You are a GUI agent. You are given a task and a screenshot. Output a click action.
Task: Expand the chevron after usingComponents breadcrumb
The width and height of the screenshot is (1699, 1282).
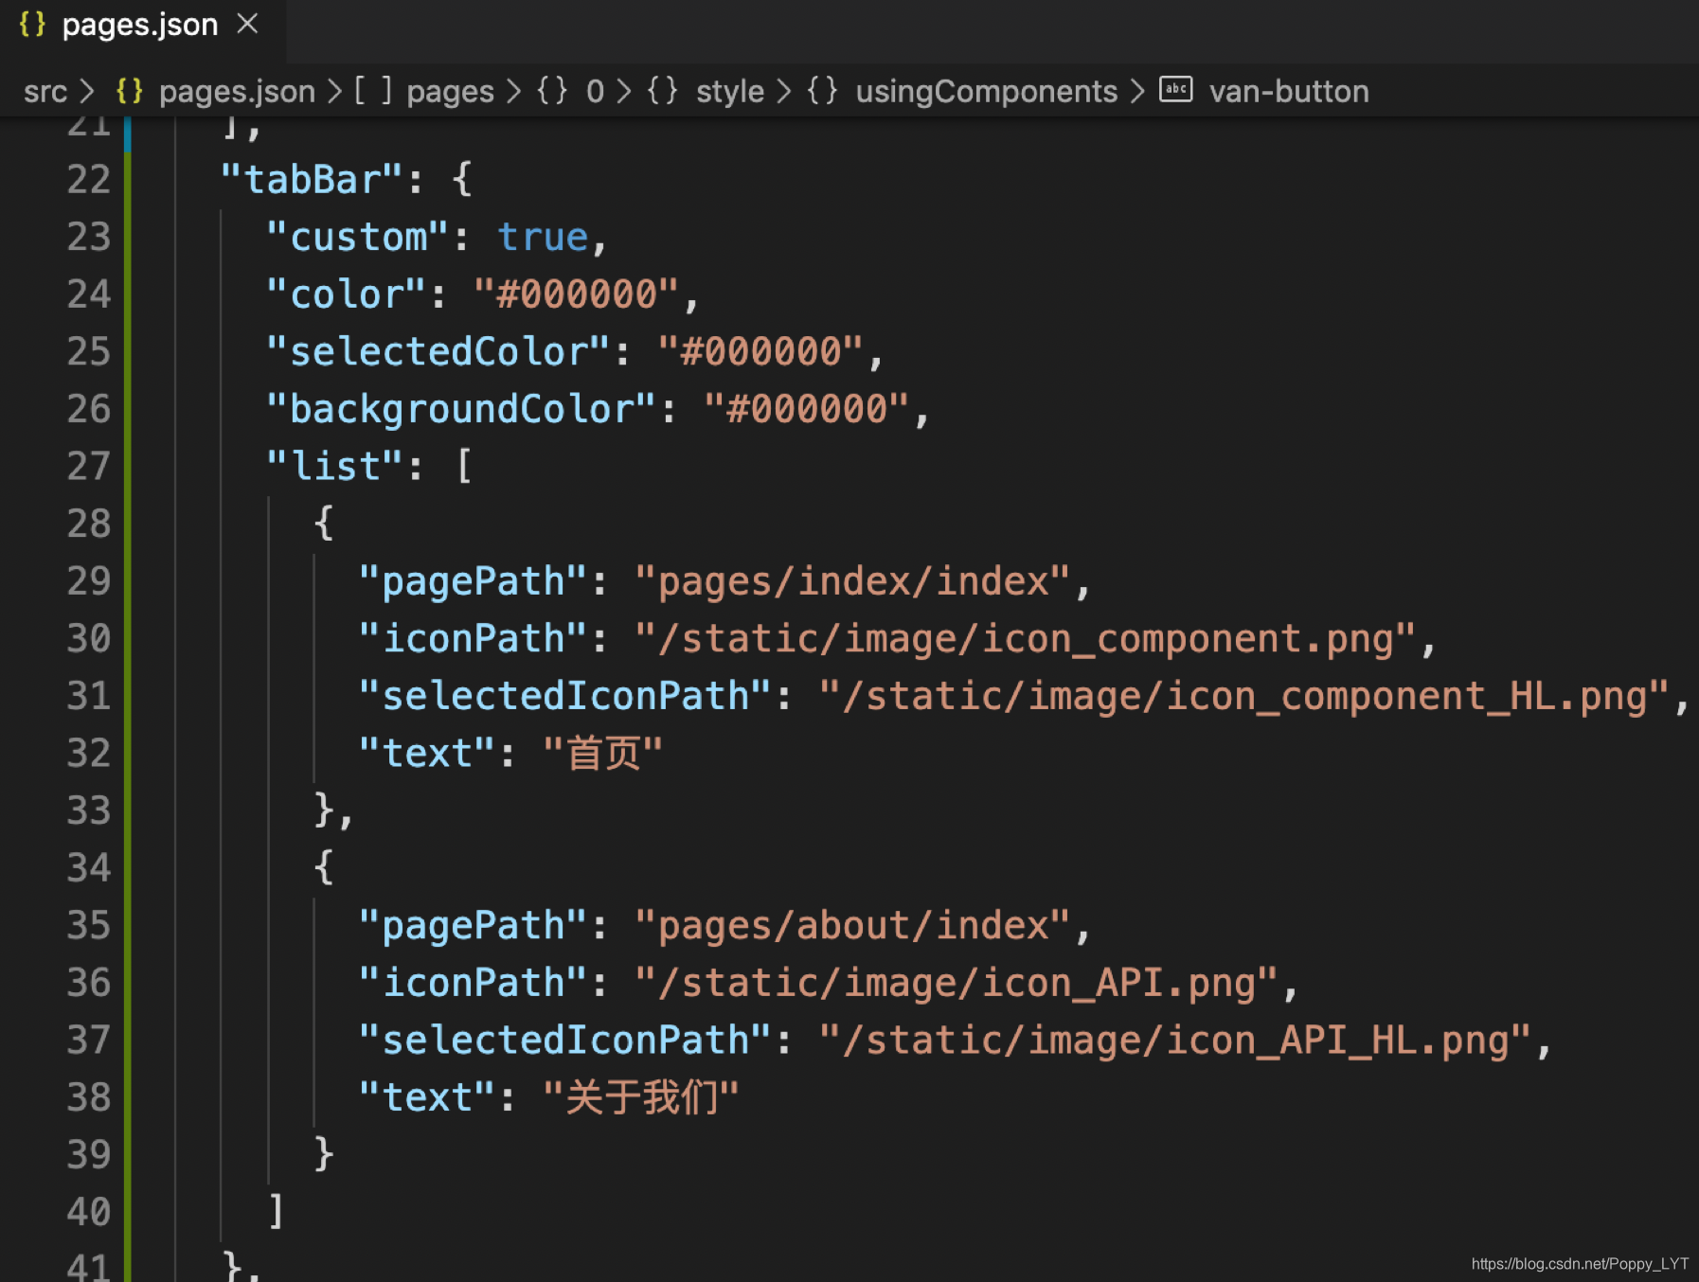(1137, 92)
